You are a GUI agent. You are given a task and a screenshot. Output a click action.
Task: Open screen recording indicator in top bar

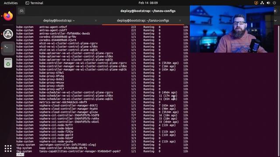click(x=256, y=3)
